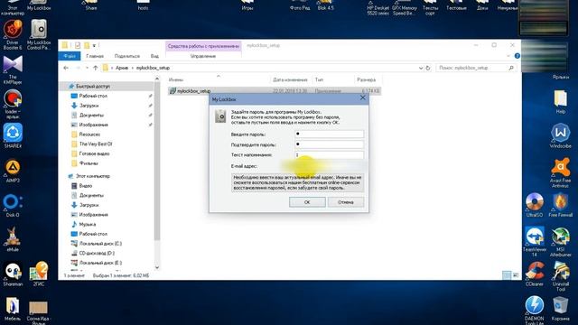Open the Help folder on desktop
Screen dimensions: 578x325
tap(560, 101)
